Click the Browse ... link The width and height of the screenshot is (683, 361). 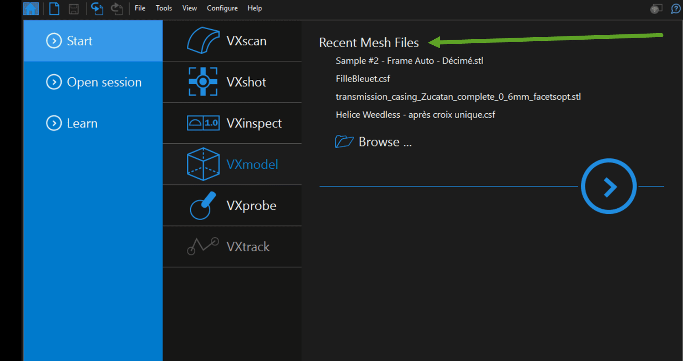(x=385, y=142)
